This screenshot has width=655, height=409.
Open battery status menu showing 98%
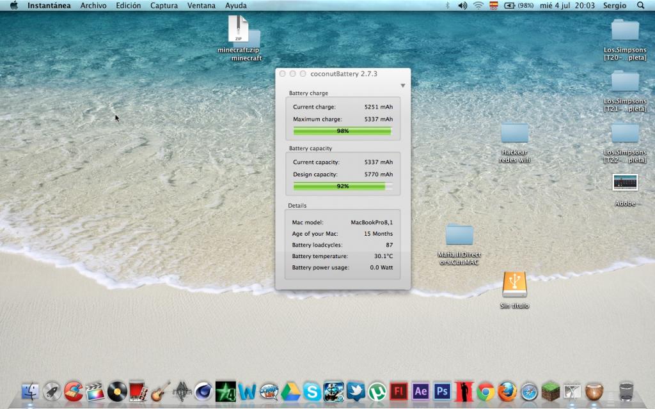click(519, 5)
